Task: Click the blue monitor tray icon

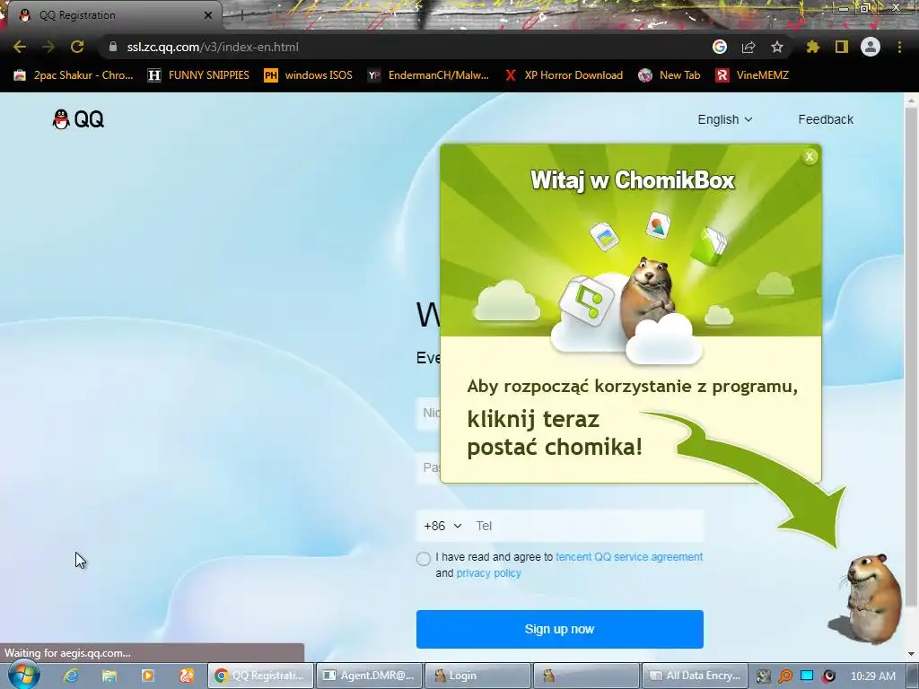Action: click(x=807, y=676)
